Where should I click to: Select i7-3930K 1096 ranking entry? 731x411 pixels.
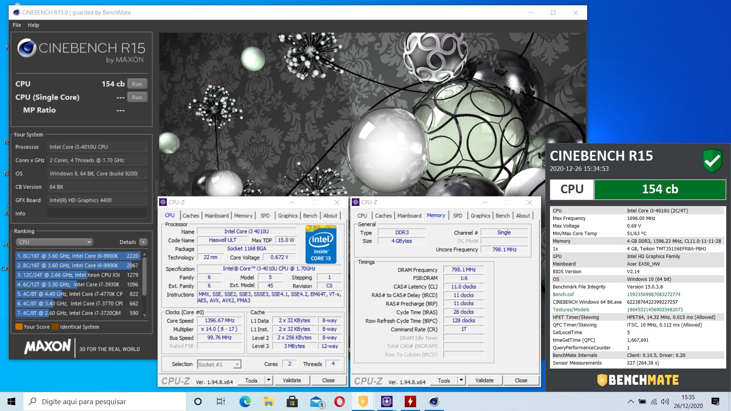[x=78, y=284]
